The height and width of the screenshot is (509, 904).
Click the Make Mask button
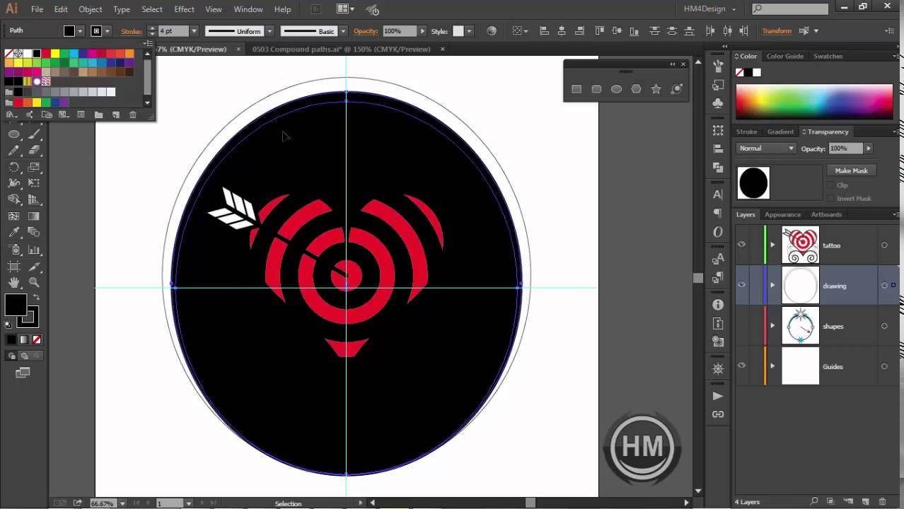coord(851,170)
